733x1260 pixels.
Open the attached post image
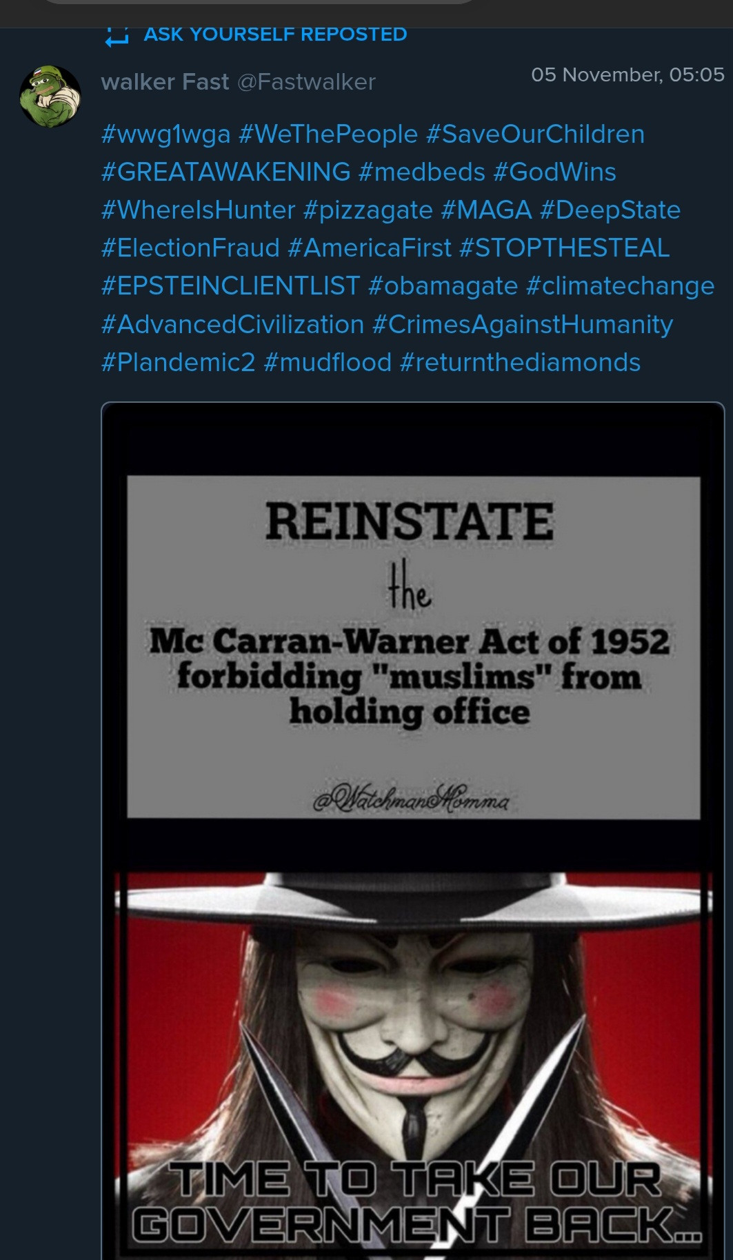[412, 828]
